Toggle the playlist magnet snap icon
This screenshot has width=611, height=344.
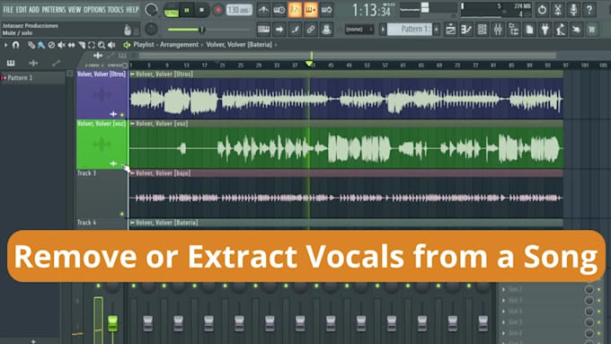pos(15,45)
